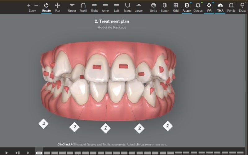Play the treatment animation
This screenshot has height=155, width=248.
click(7, 153)
